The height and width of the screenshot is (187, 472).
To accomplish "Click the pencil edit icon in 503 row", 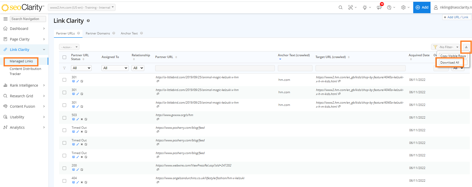I will click(x=78, y=119).
